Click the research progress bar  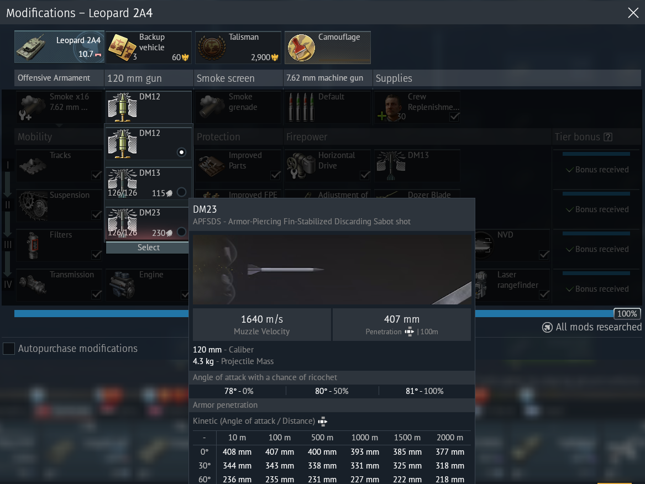pos(314,314)
